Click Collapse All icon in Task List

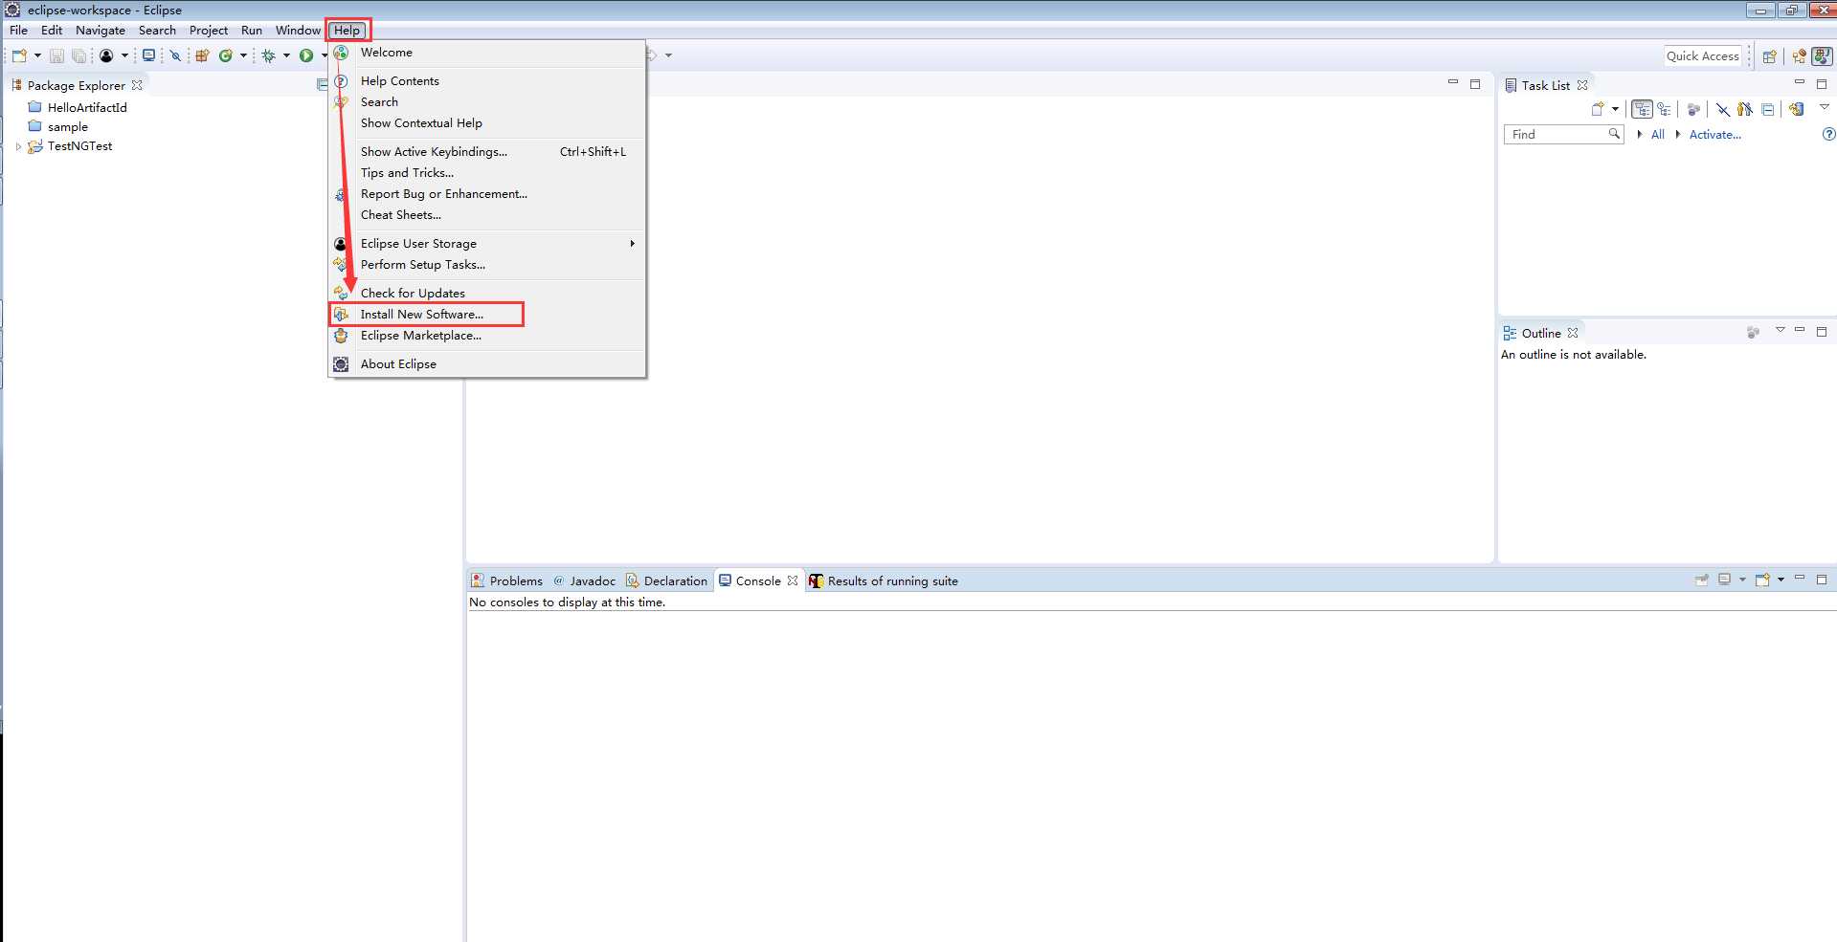coord(1768,109)
